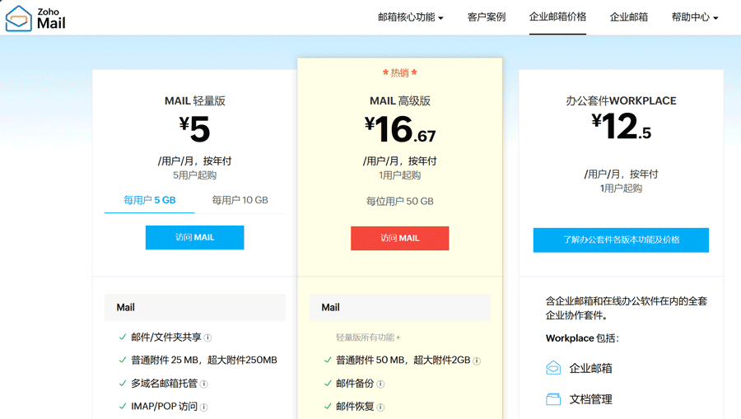Viewport: 741px width, 419px height.
Task: Click the checkmark beside 普通附件 50 MB
Action: 328,360
